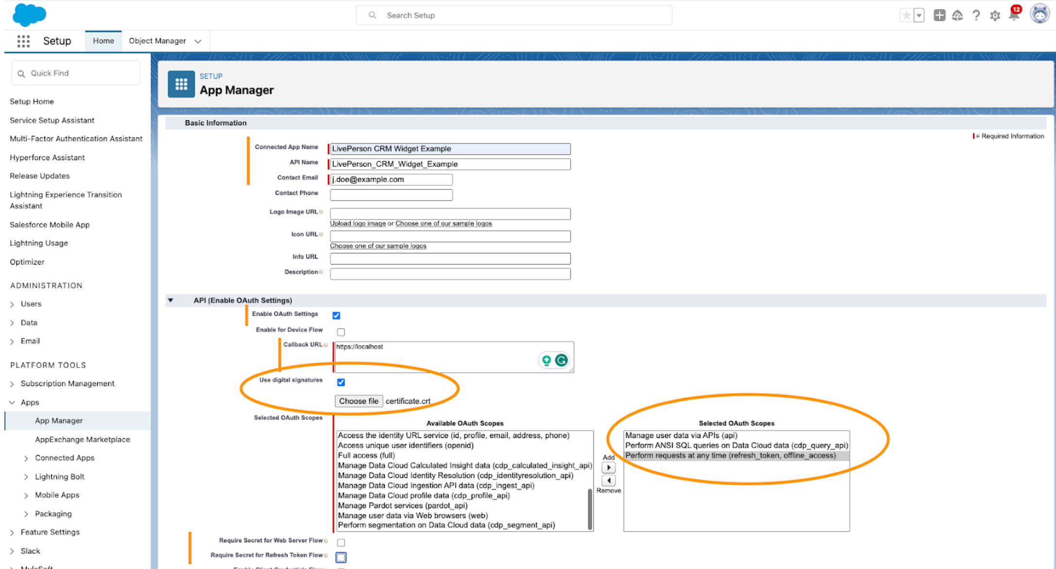
Task: Open AppExchange Marketplace
Action: click(x=83, y=439)
